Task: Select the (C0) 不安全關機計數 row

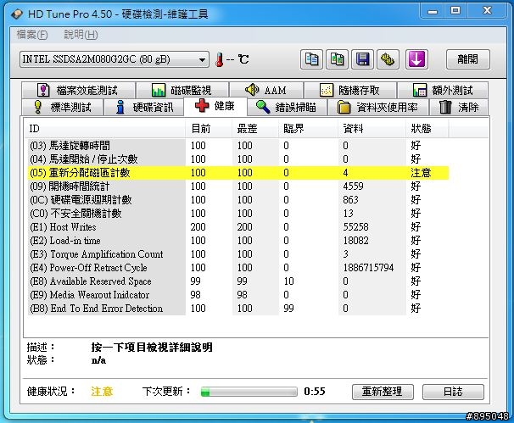Action: pyautogui.click(x=238, y=214)
